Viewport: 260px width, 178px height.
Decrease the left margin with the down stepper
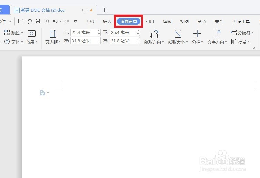coord(99,43)
